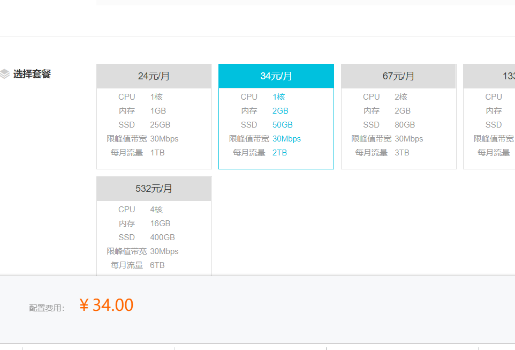
Task: Click the 选择套餐 section label
Action: 32,74
